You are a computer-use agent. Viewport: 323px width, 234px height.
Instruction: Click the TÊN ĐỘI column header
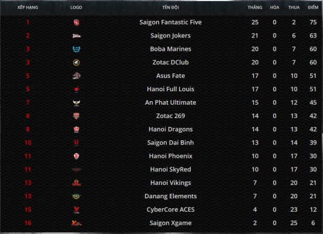tap(170, 8)
